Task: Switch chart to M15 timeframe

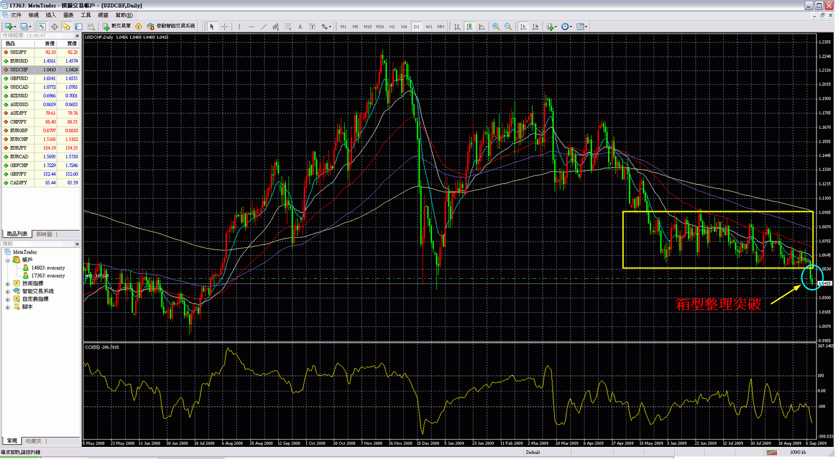Action: [368, 26]
